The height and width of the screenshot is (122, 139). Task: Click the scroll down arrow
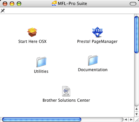coord(137,114)
